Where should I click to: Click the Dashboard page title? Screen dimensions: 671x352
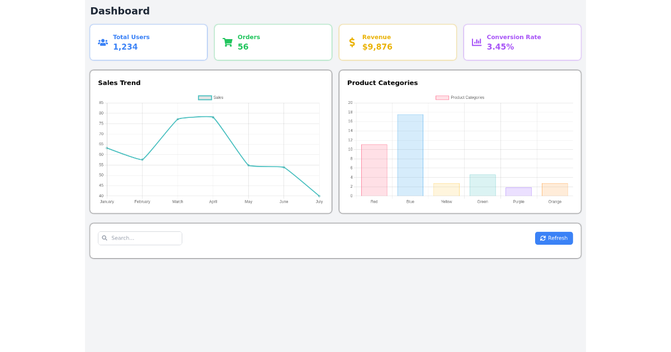(x=120, y=11)
